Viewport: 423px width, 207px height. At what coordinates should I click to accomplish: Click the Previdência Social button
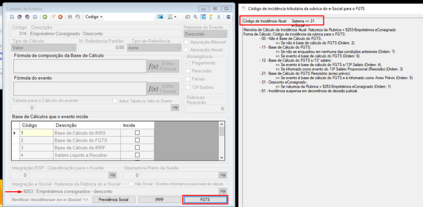113,200
